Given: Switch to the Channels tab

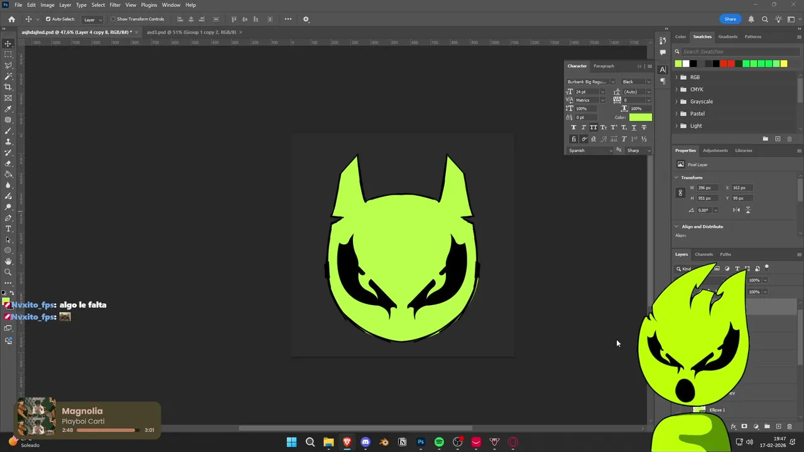Looking at the screenshot, I should (703, 254).
